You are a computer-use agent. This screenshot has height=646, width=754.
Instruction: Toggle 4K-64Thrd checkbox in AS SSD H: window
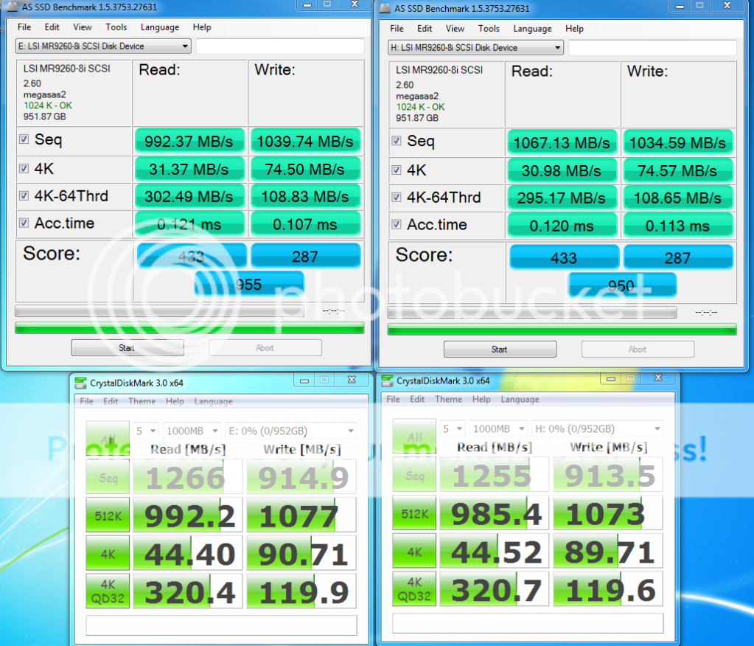coord(397,197)
